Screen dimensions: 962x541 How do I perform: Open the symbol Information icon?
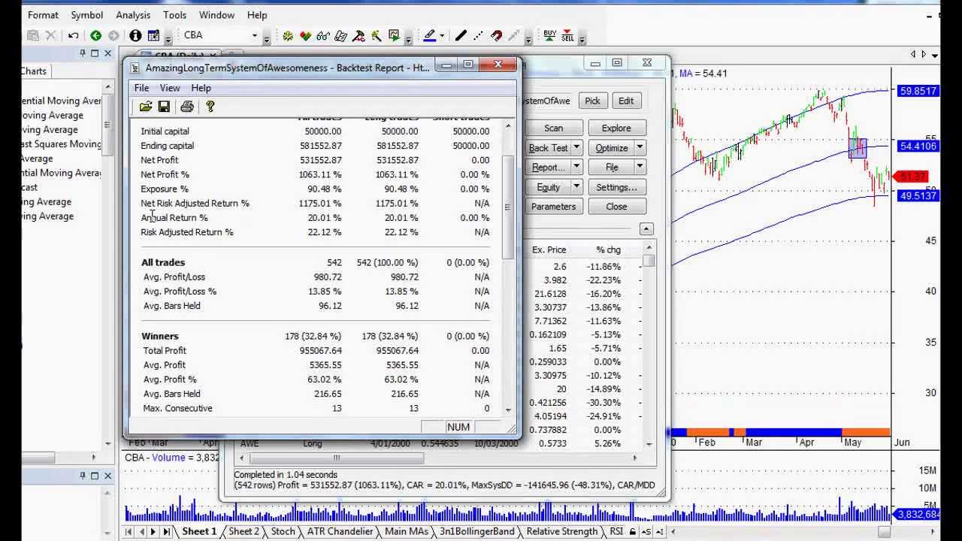tap(135, 35)
